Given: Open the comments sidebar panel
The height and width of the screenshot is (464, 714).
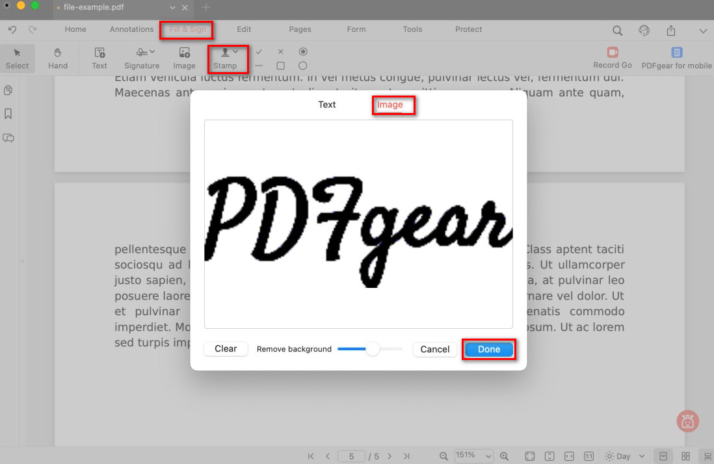Looking at the screenshot, I should [8, 138].
